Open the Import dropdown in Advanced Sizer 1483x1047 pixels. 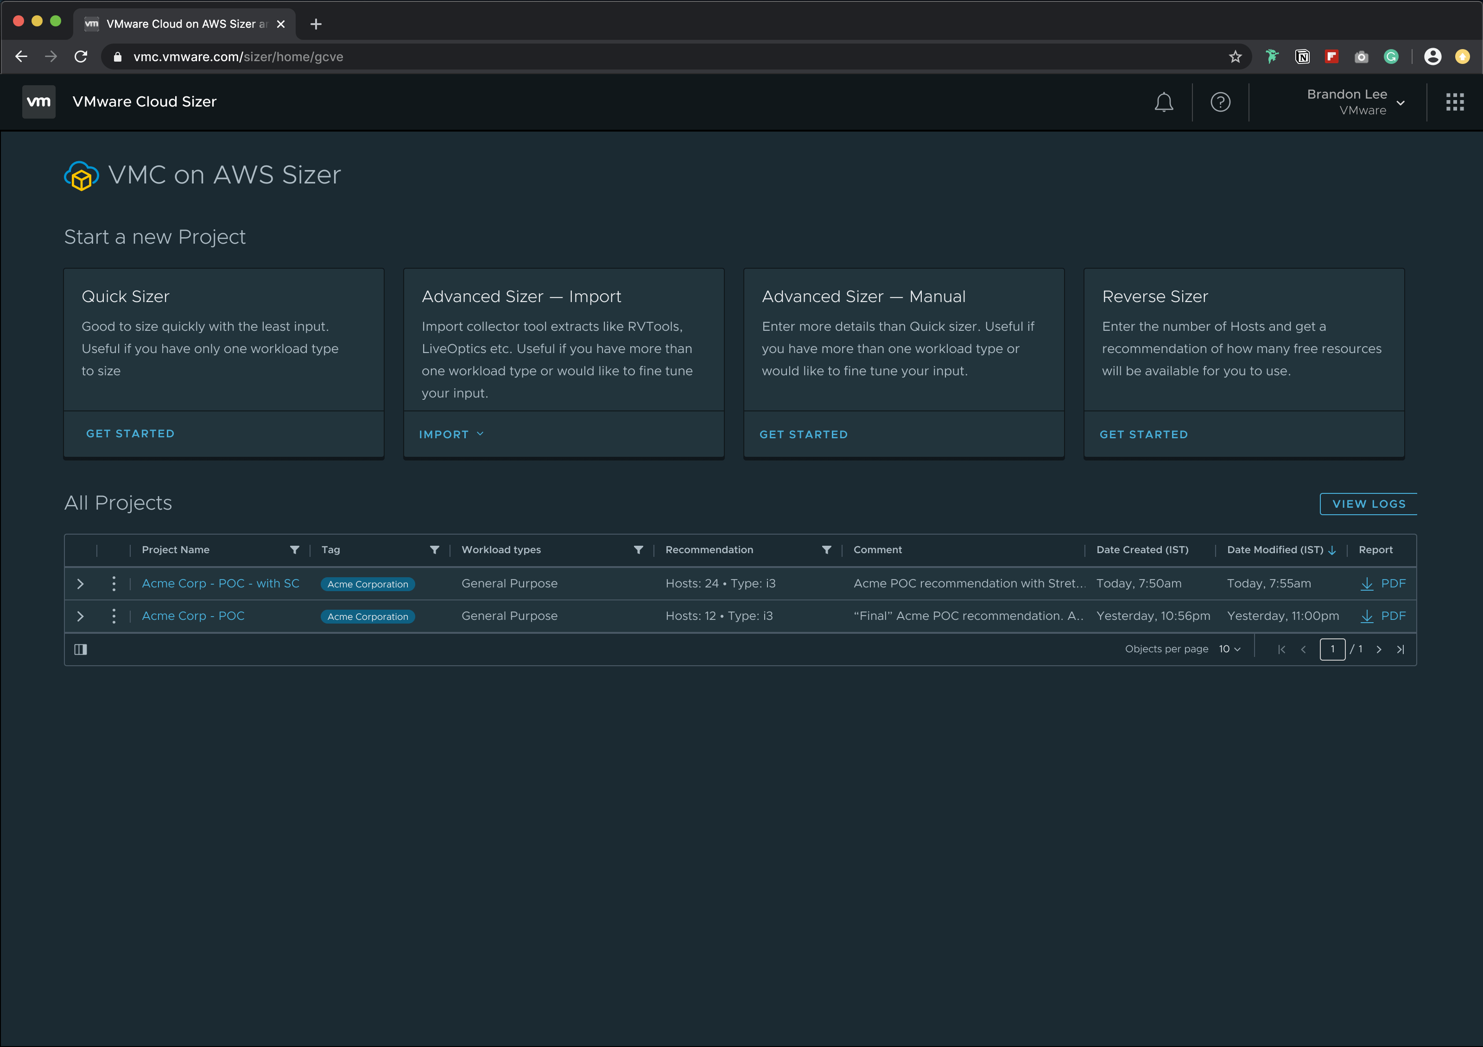tap(451, 435)
